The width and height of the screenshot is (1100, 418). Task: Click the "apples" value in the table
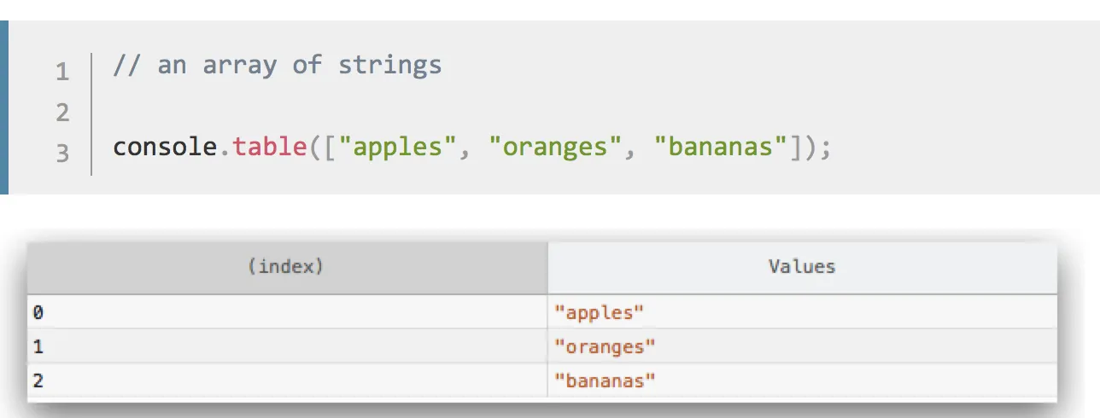(598, 312)
